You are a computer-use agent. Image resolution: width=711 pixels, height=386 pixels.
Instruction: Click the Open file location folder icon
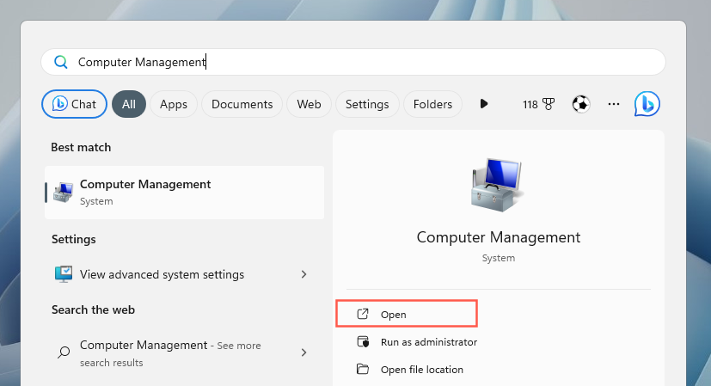pos(364,370)
